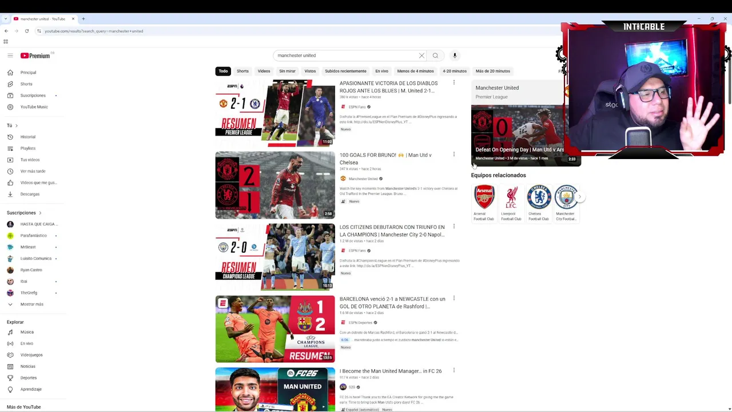Open browser tab list dropdown
Screen dimensions: 732x412
tap(6, 19)
